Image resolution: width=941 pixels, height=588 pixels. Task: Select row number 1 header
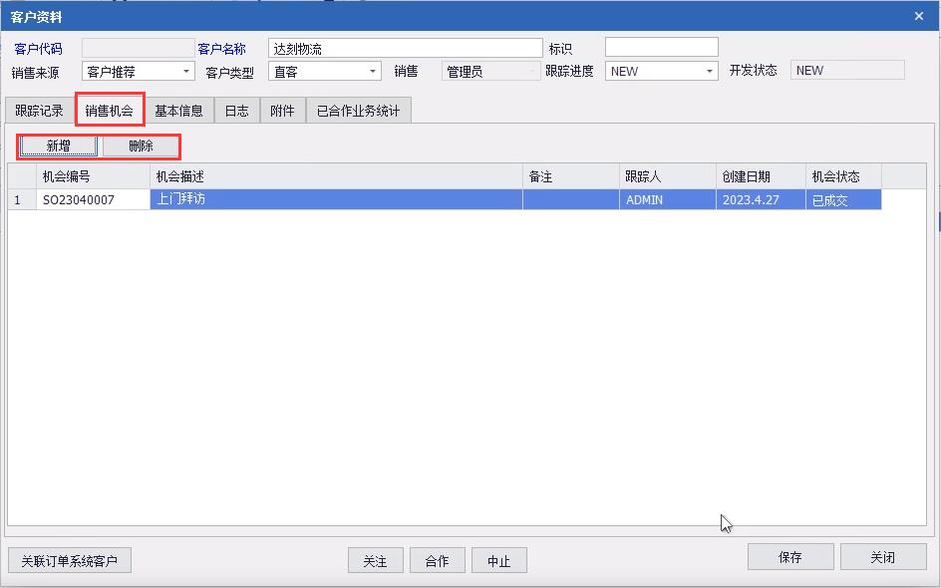[22, 199]
